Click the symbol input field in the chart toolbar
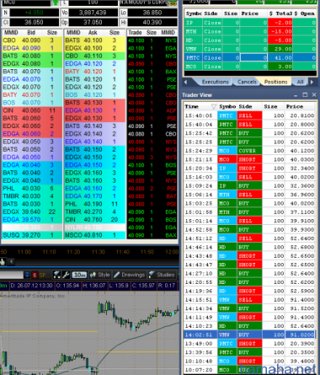Image resolution: width=320 pixels, height=375 pixels. [x=12, y=275]
